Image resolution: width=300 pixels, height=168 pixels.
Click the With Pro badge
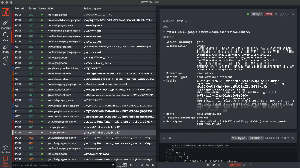pyautogui.click(x=235, y=165)
